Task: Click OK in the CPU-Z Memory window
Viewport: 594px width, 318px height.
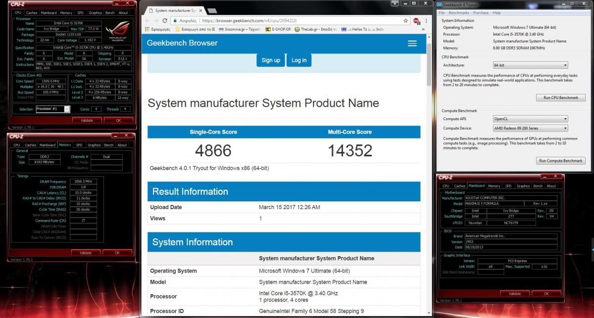Action: (x=118, y=253)
